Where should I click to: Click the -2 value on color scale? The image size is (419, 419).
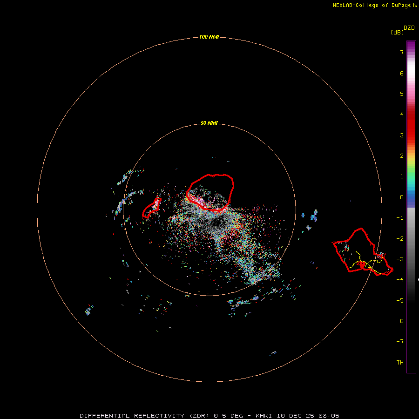click(400, 238)
